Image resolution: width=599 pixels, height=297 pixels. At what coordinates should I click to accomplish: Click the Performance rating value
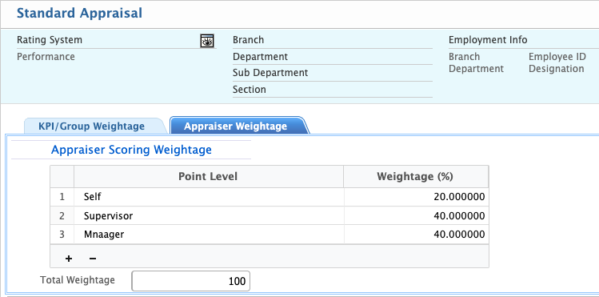tap(46, 57)
